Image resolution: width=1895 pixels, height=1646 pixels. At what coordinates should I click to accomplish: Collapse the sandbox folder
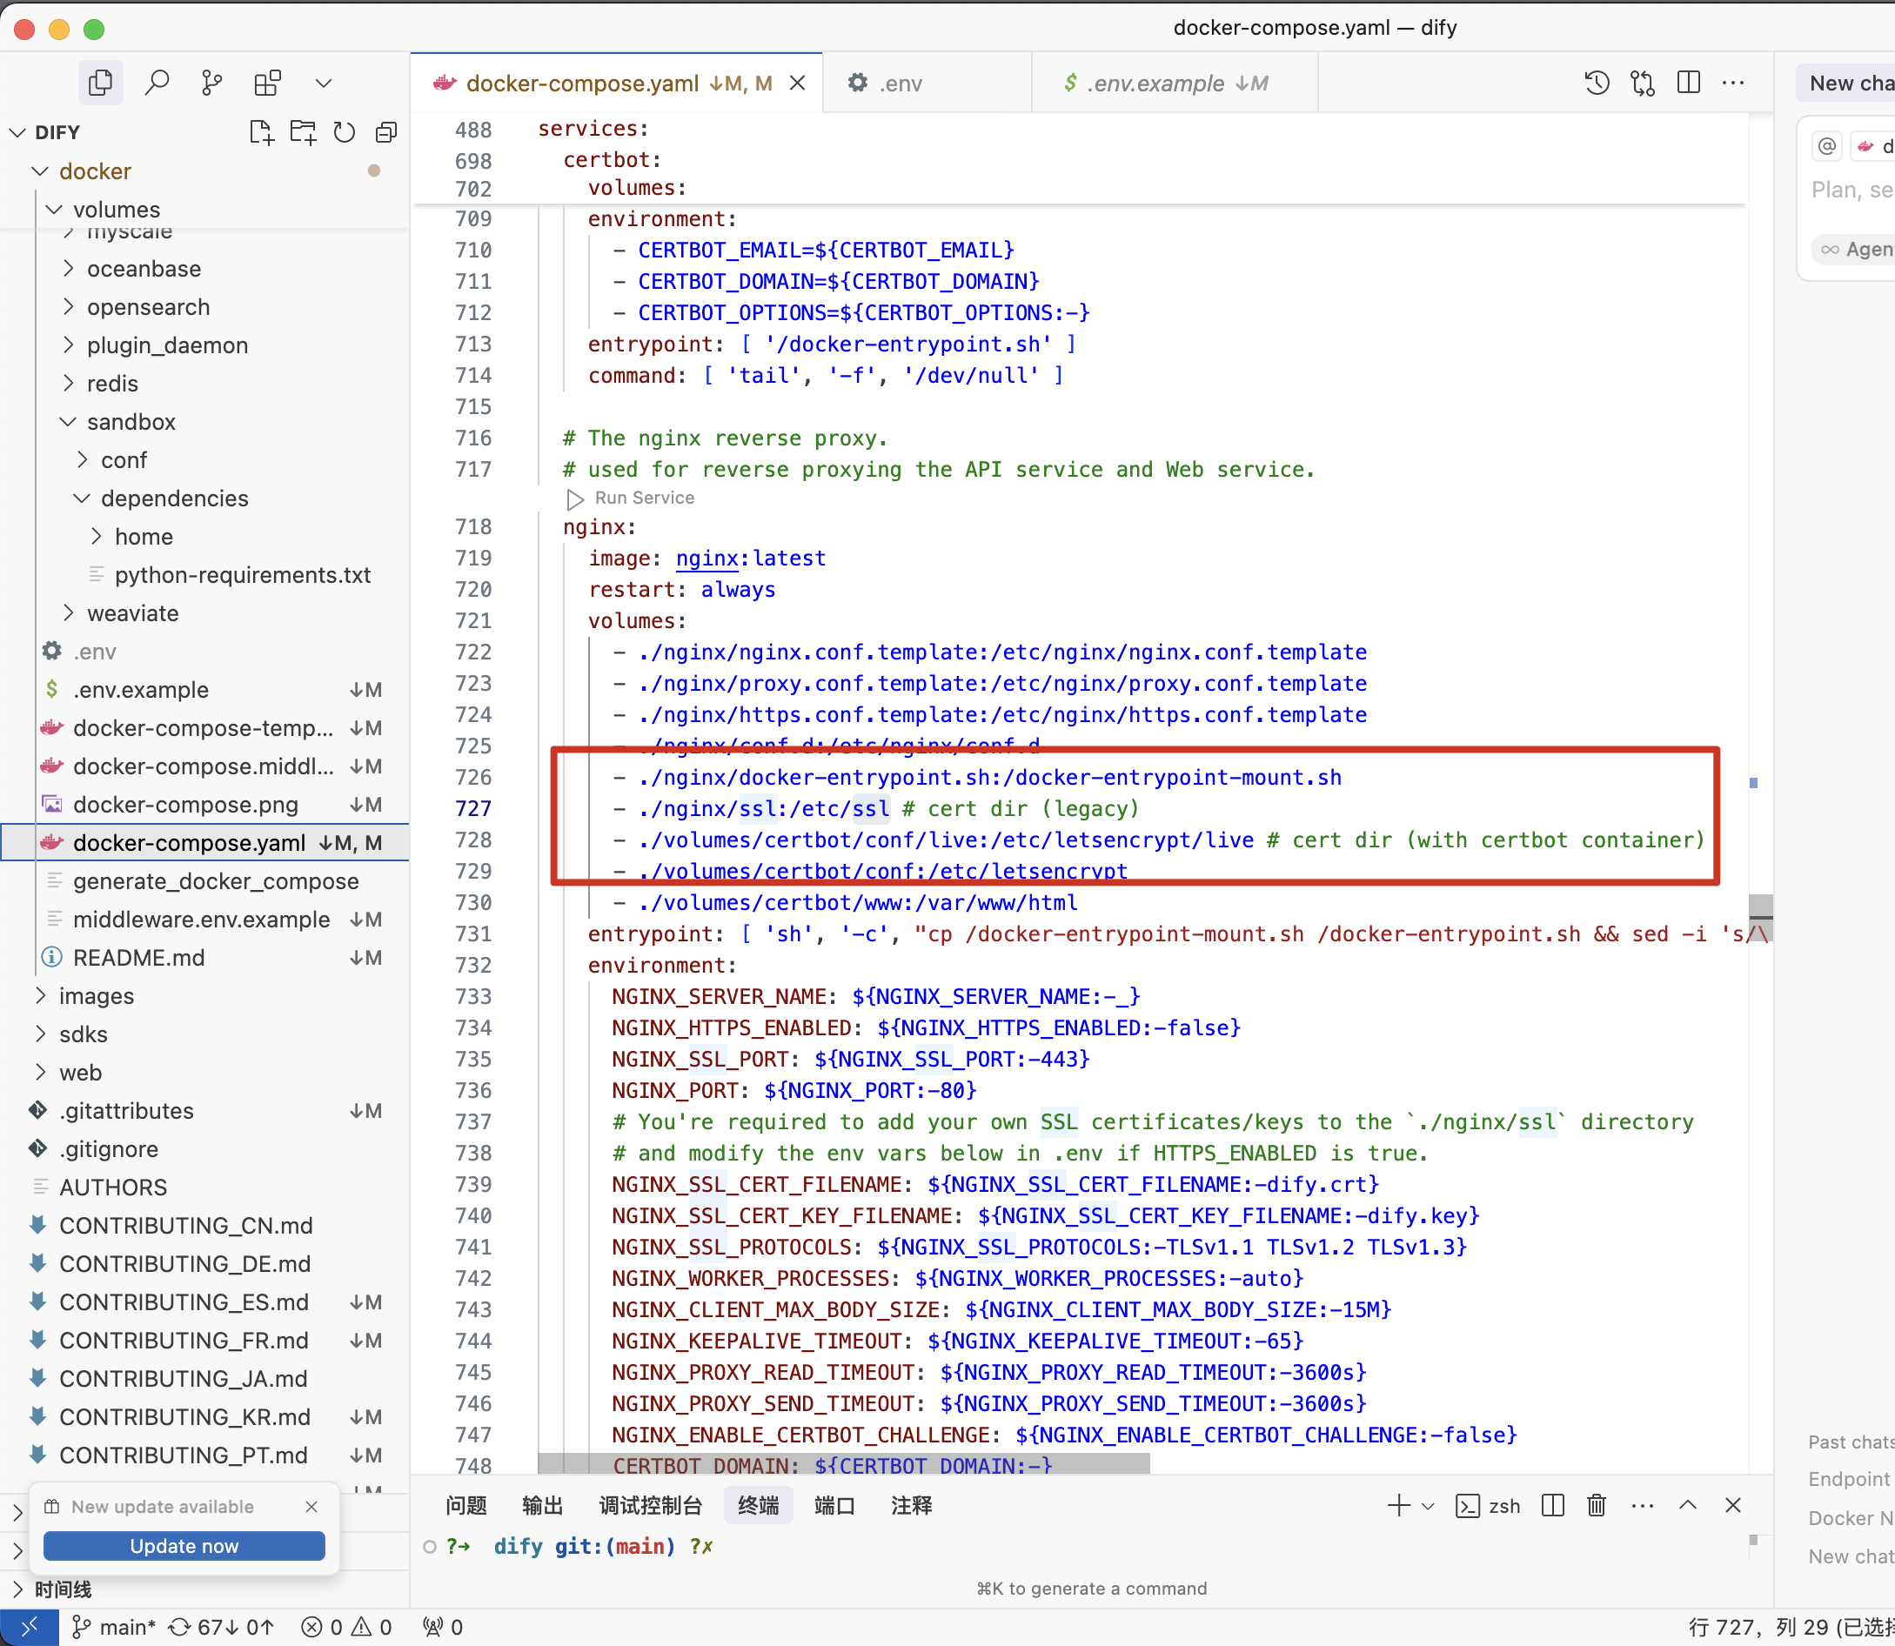pyautogui.click(x=131, y=422)
